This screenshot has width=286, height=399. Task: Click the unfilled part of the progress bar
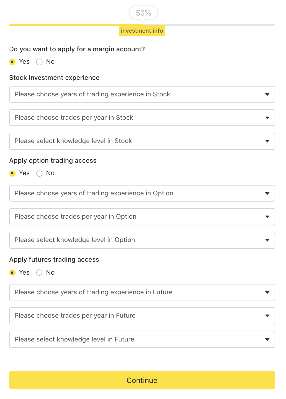click(215, 25)
